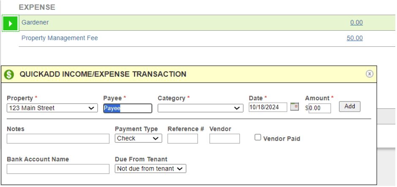Click the 50.00 management fee amount
The image size is (397, 187).
[355, 38]
